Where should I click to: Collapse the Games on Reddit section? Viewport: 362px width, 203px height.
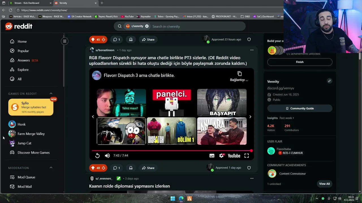point(51,94)
